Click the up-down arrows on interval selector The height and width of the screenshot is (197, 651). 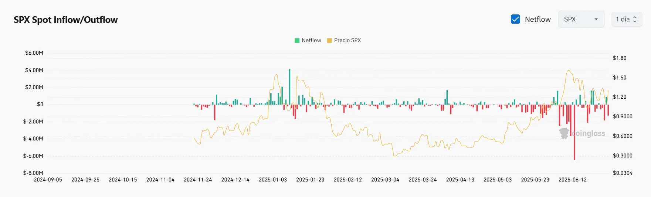click(x=635, y=19)
